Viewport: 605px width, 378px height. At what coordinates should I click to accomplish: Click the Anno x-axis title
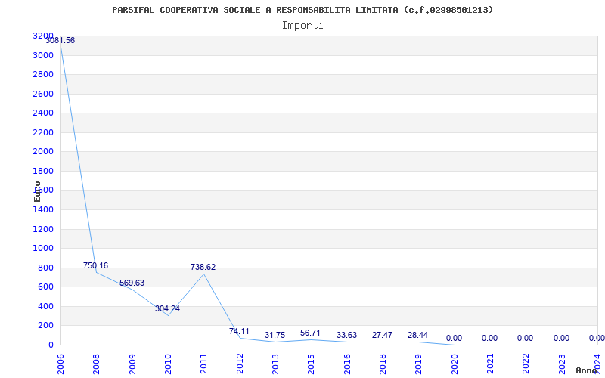tap(588, 370)
